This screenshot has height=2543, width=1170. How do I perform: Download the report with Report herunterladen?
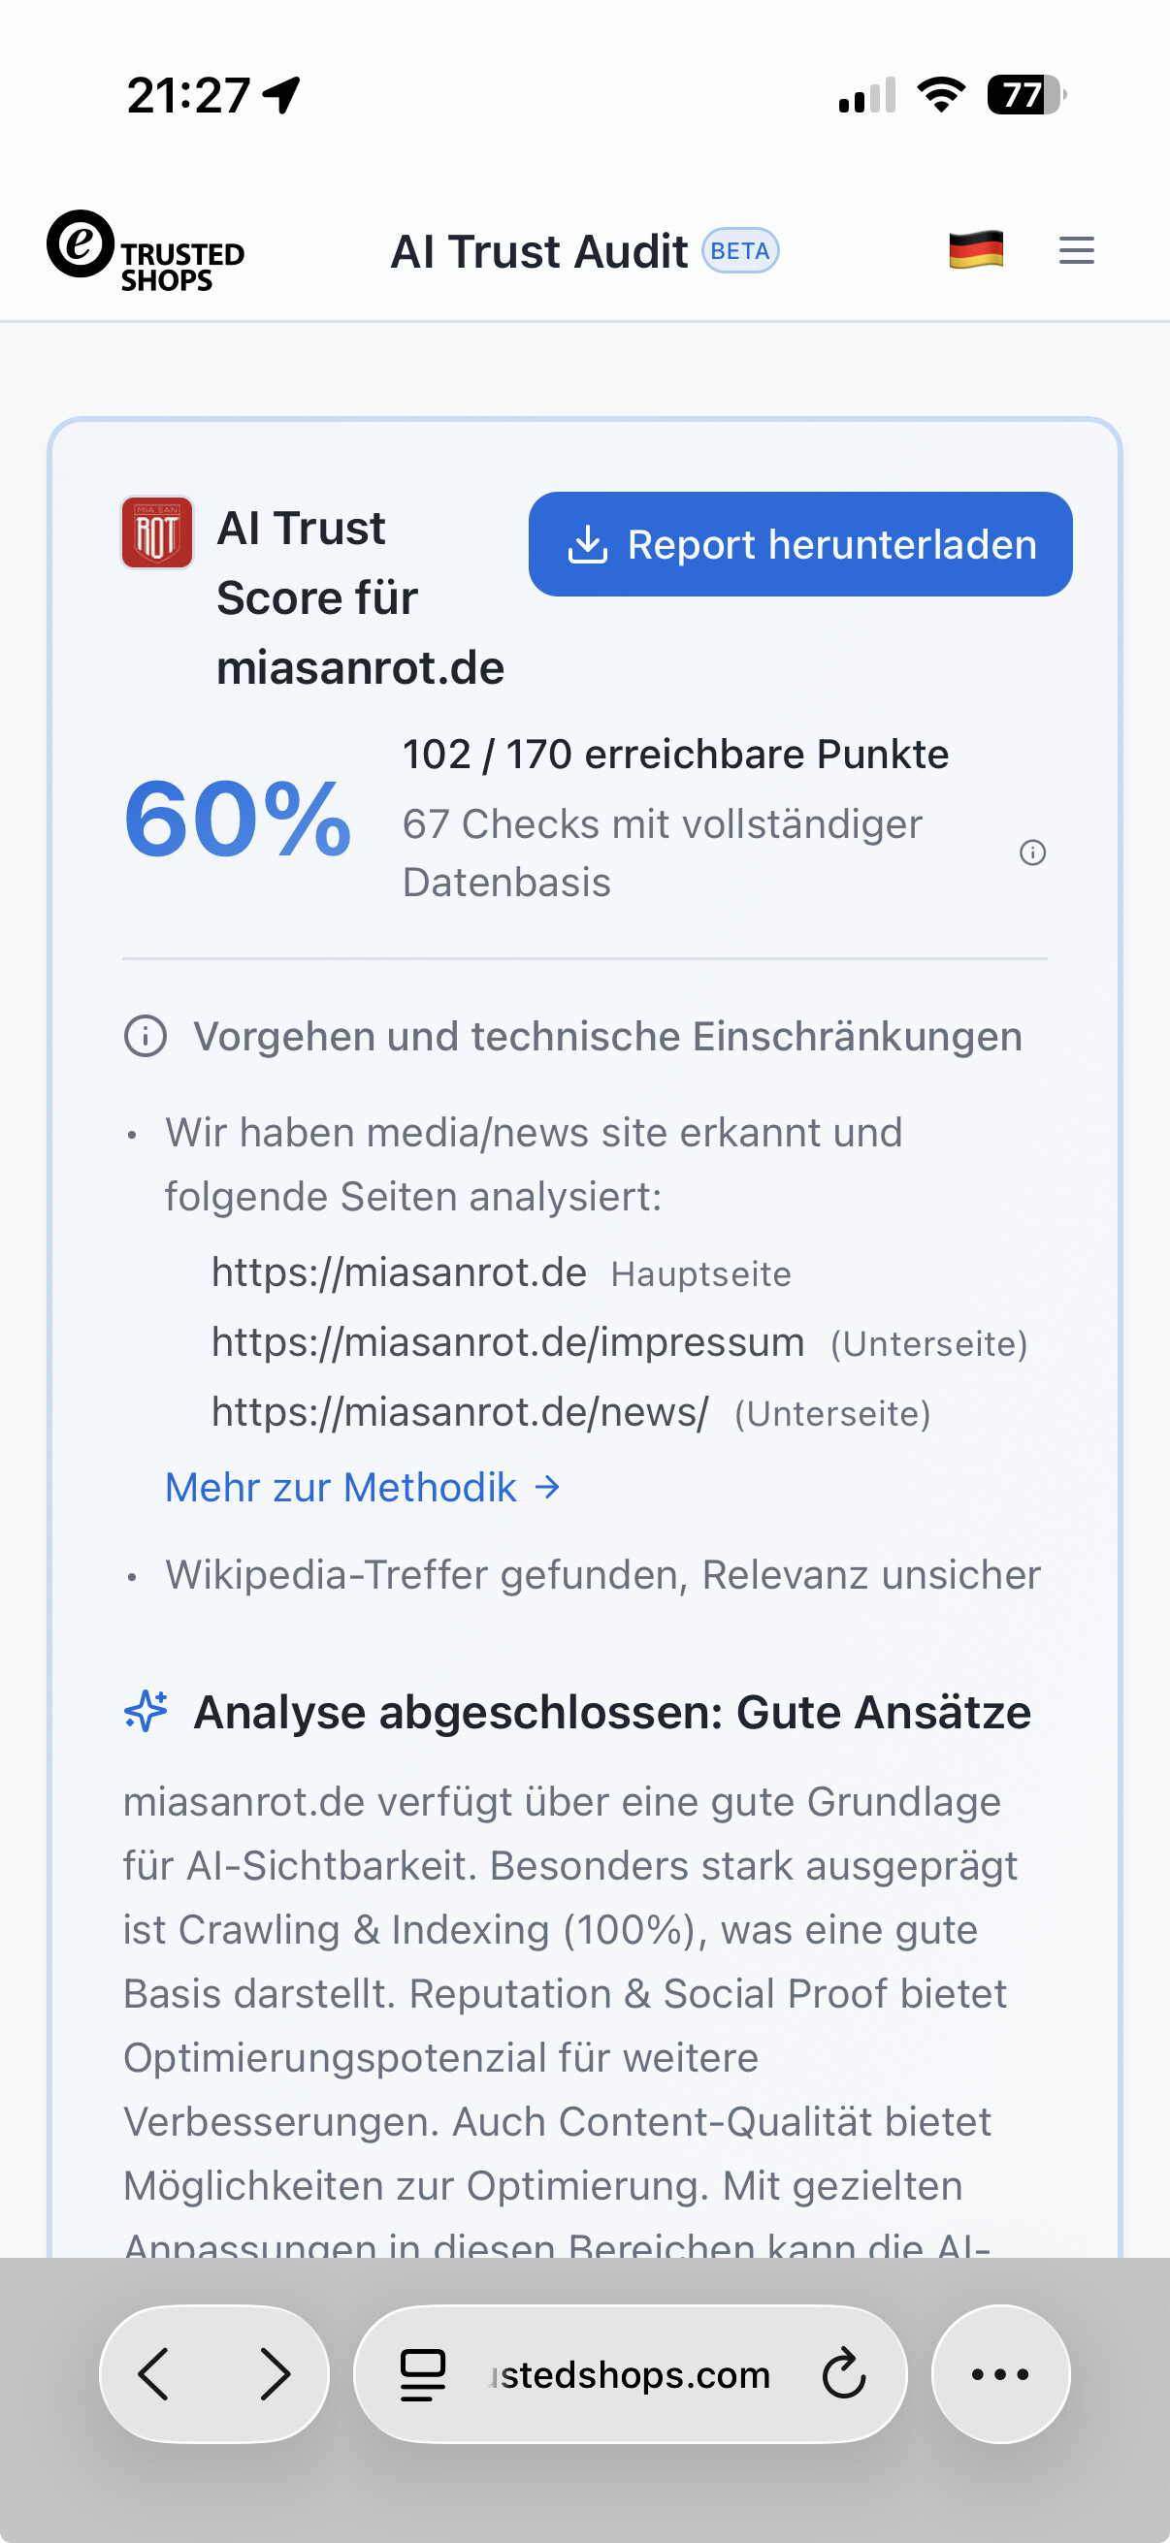pyautogui.click(x=800, y=544)
